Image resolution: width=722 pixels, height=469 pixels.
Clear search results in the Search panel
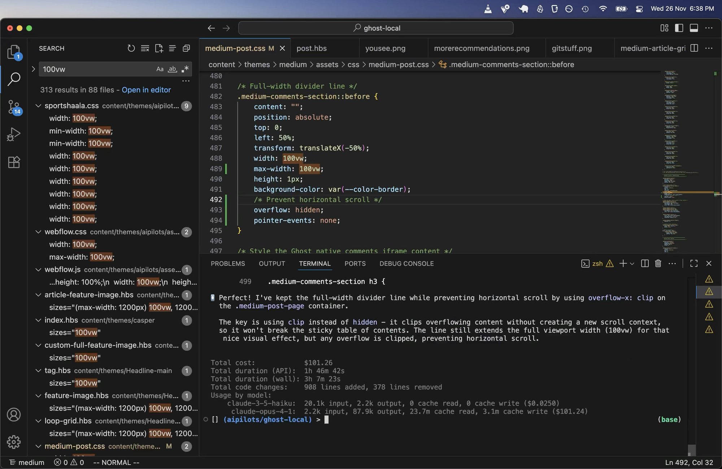145,48
